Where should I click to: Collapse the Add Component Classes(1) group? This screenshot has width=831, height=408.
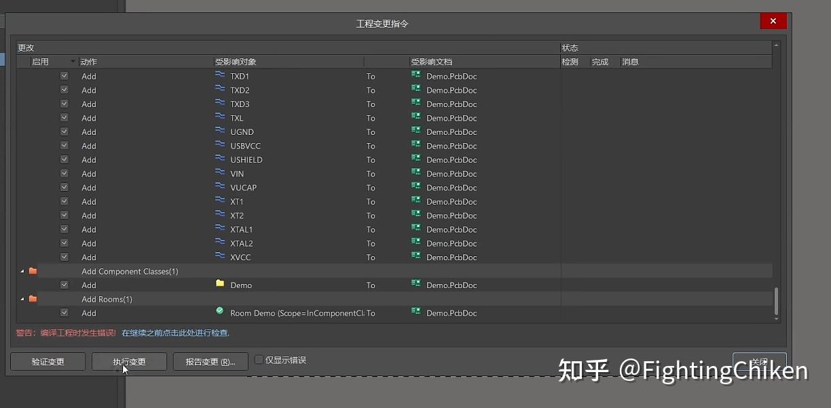click(x=22, y=271)
